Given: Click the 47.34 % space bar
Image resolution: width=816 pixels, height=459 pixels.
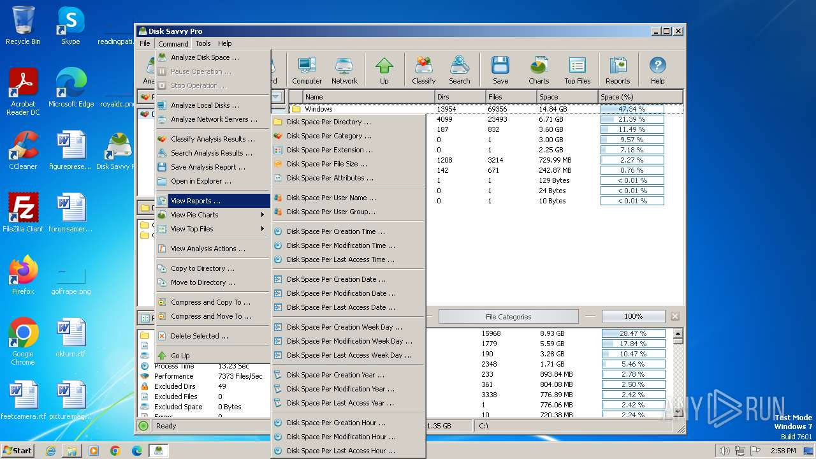Looking at the screenshot, I should pyautogui.click(x=632, y=109).
